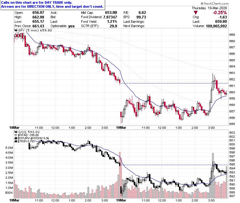Click the SPY (5 min) 659.80 chart title

tap(35, 30)
